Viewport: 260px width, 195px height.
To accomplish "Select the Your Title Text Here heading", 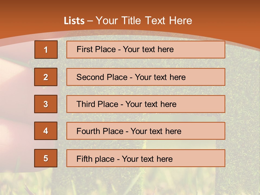I will point(144,21).
